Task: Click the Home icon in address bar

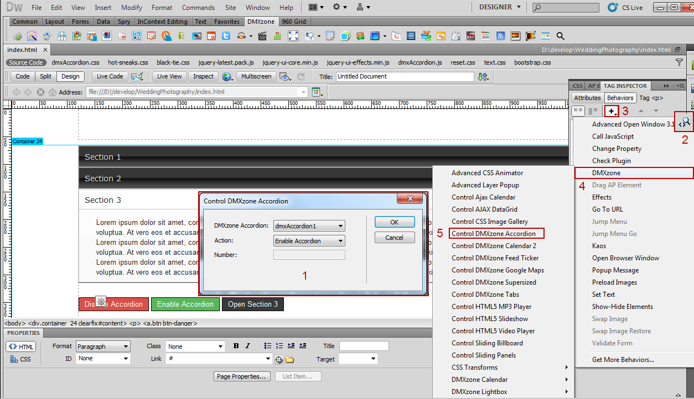Action: pyautogui.click(x=53, y=92)
